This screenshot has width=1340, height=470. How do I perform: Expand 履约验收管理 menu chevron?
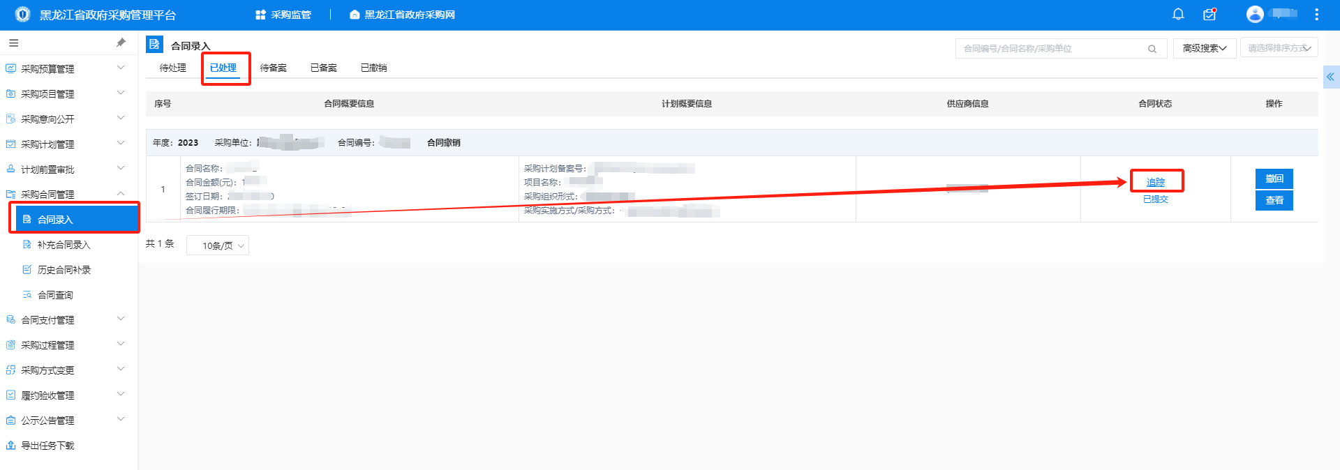pyautogui.click(x=121, y=394)
